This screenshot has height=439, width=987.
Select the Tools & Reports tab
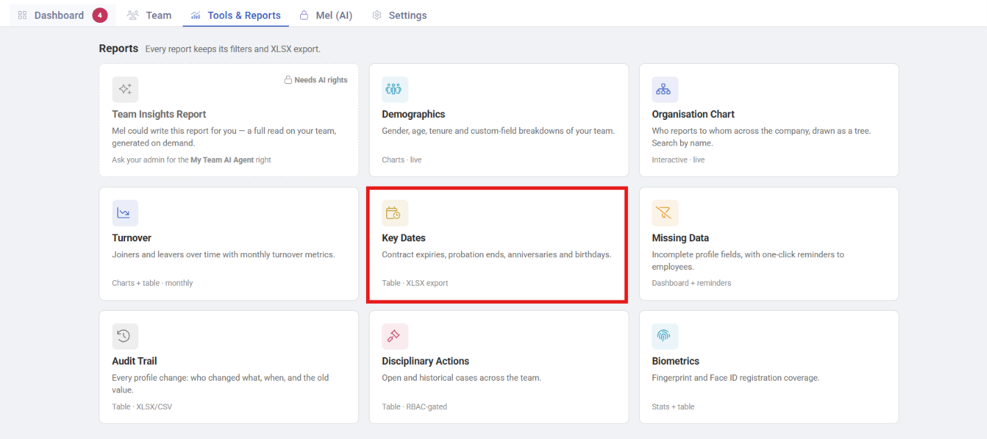(236, 15)
